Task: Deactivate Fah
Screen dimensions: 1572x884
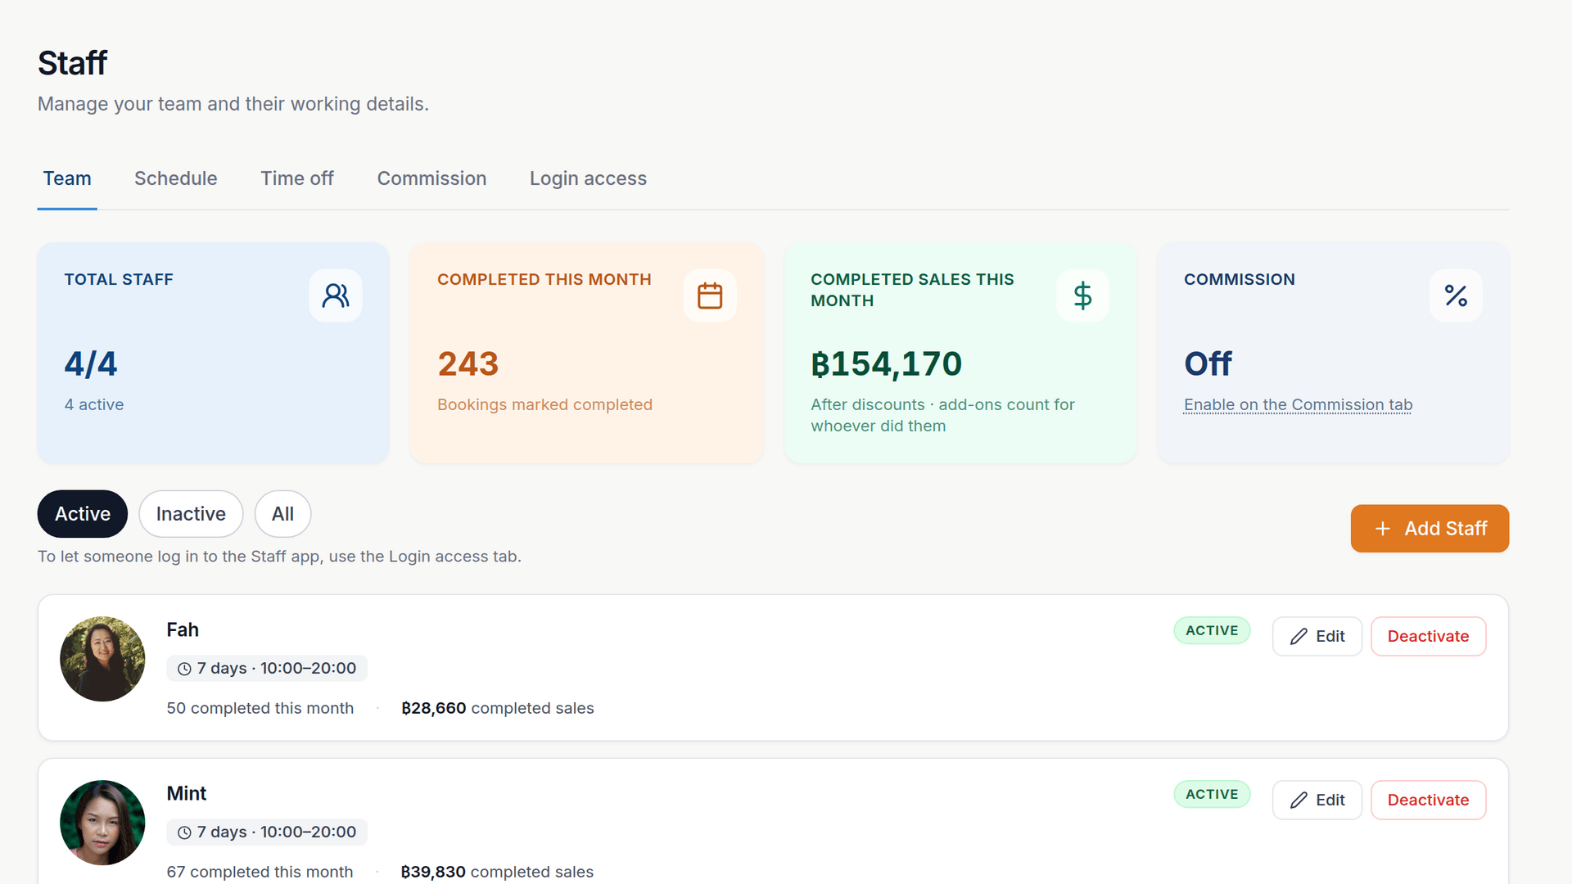Action: pos(1428,636)
